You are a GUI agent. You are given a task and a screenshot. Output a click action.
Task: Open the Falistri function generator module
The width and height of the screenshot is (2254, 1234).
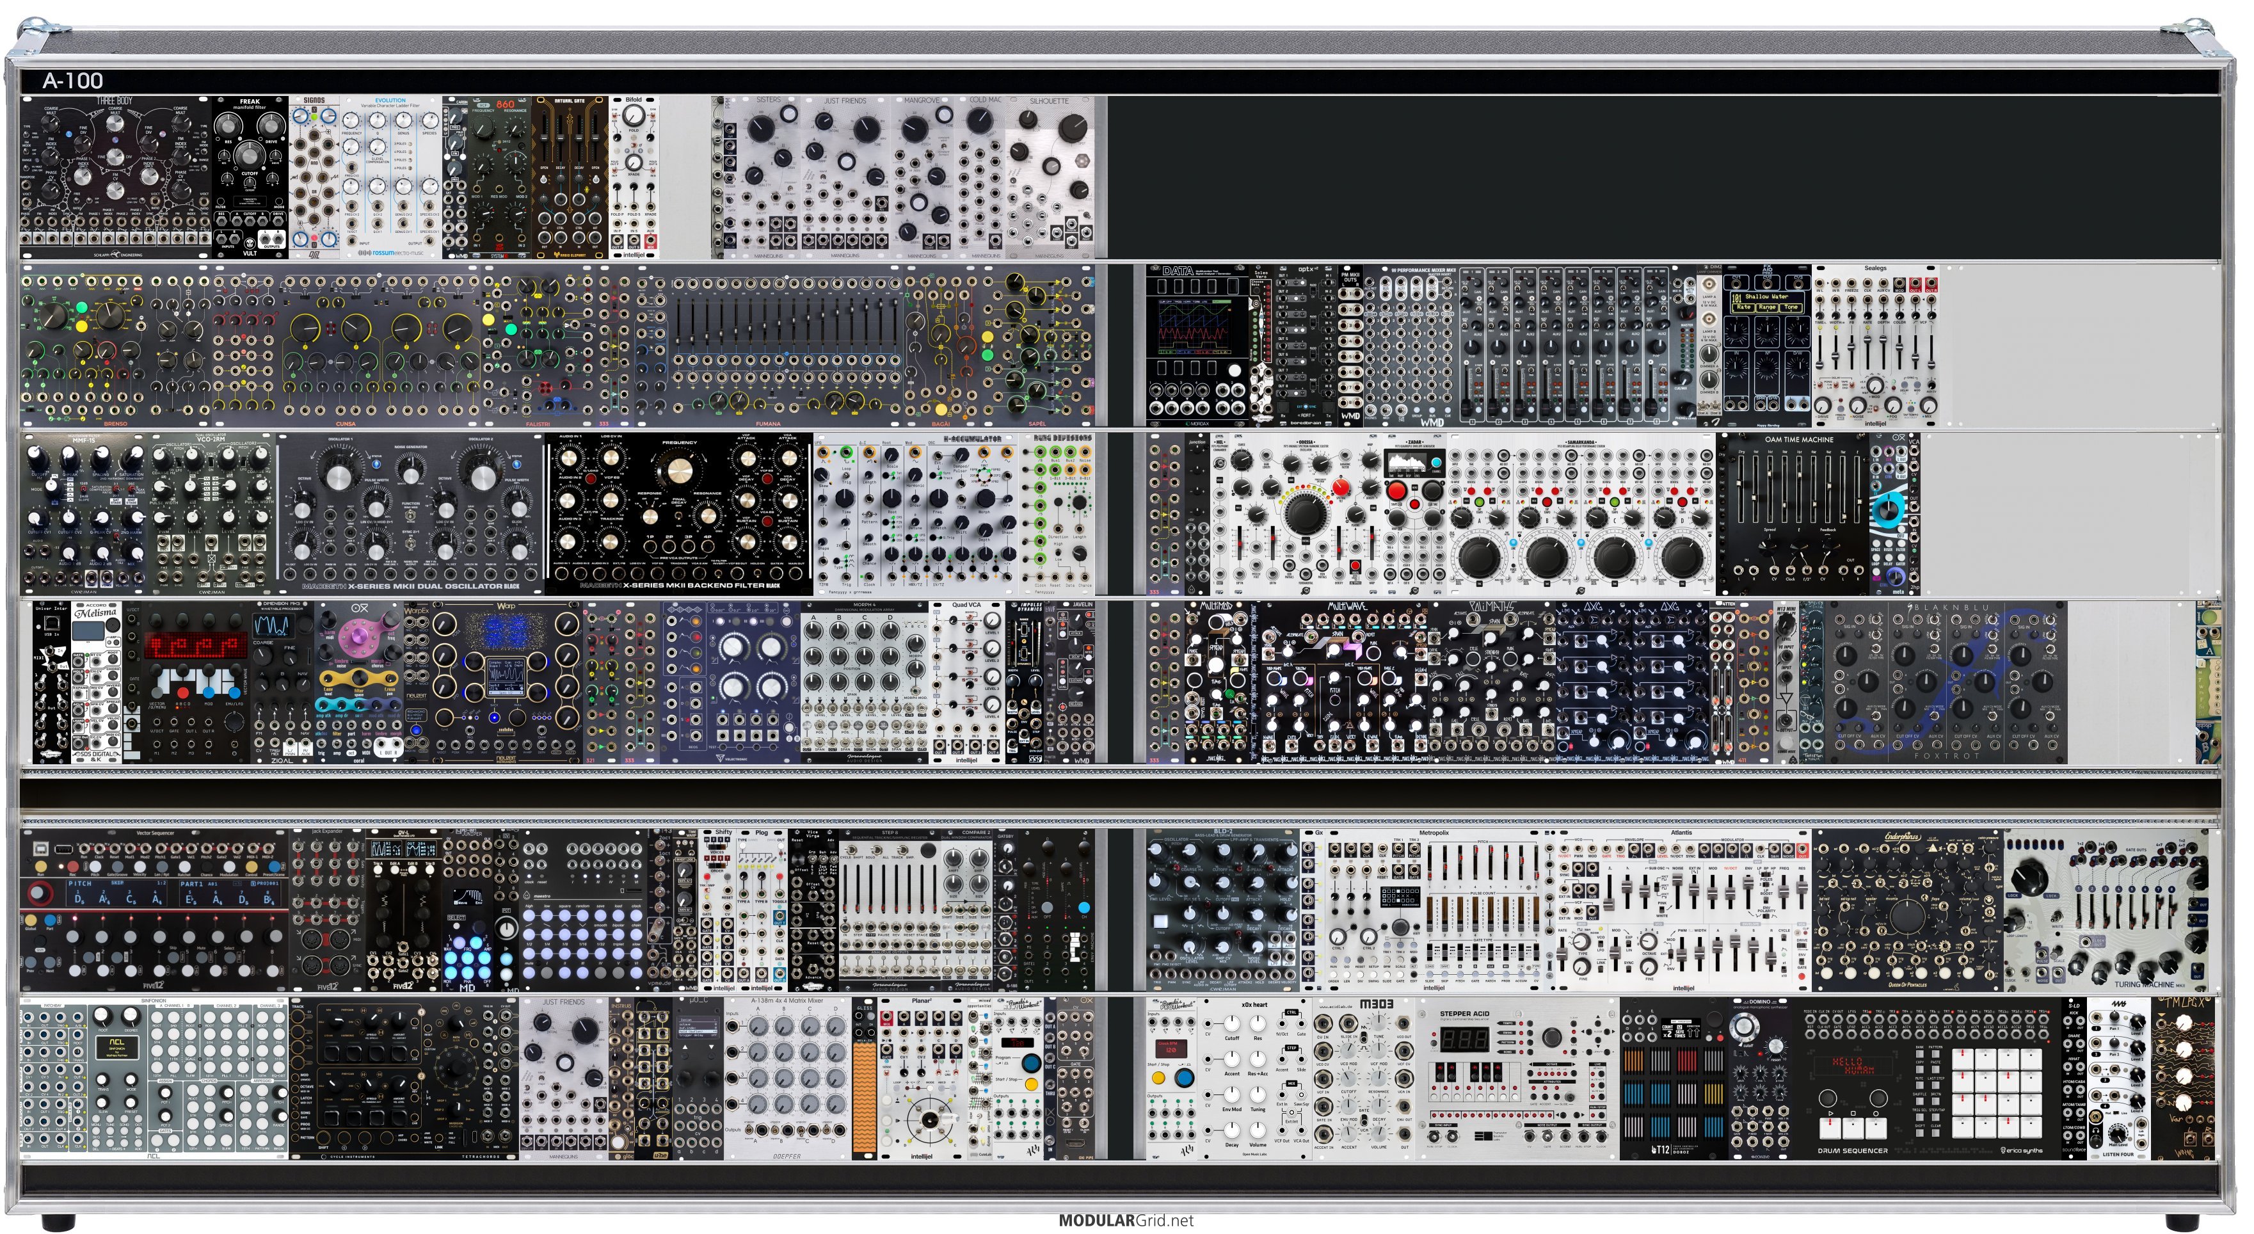[x=537, y=346]
